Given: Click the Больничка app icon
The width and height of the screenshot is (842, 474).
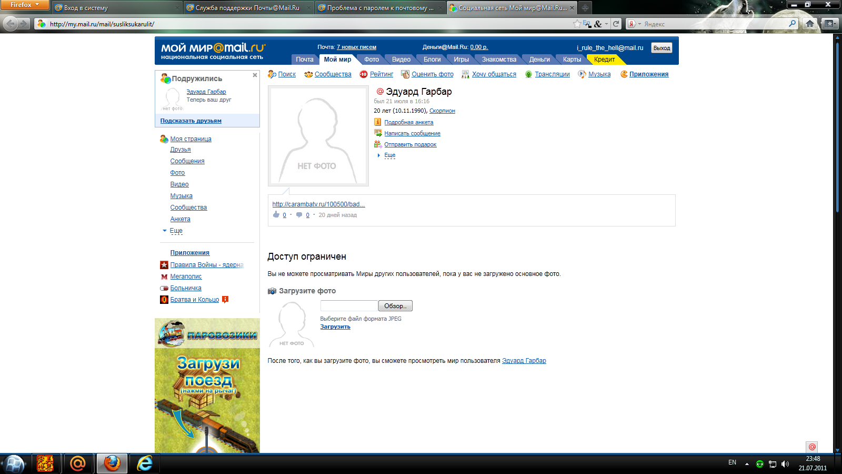Looking at the screenshot, I should (164, 288).
